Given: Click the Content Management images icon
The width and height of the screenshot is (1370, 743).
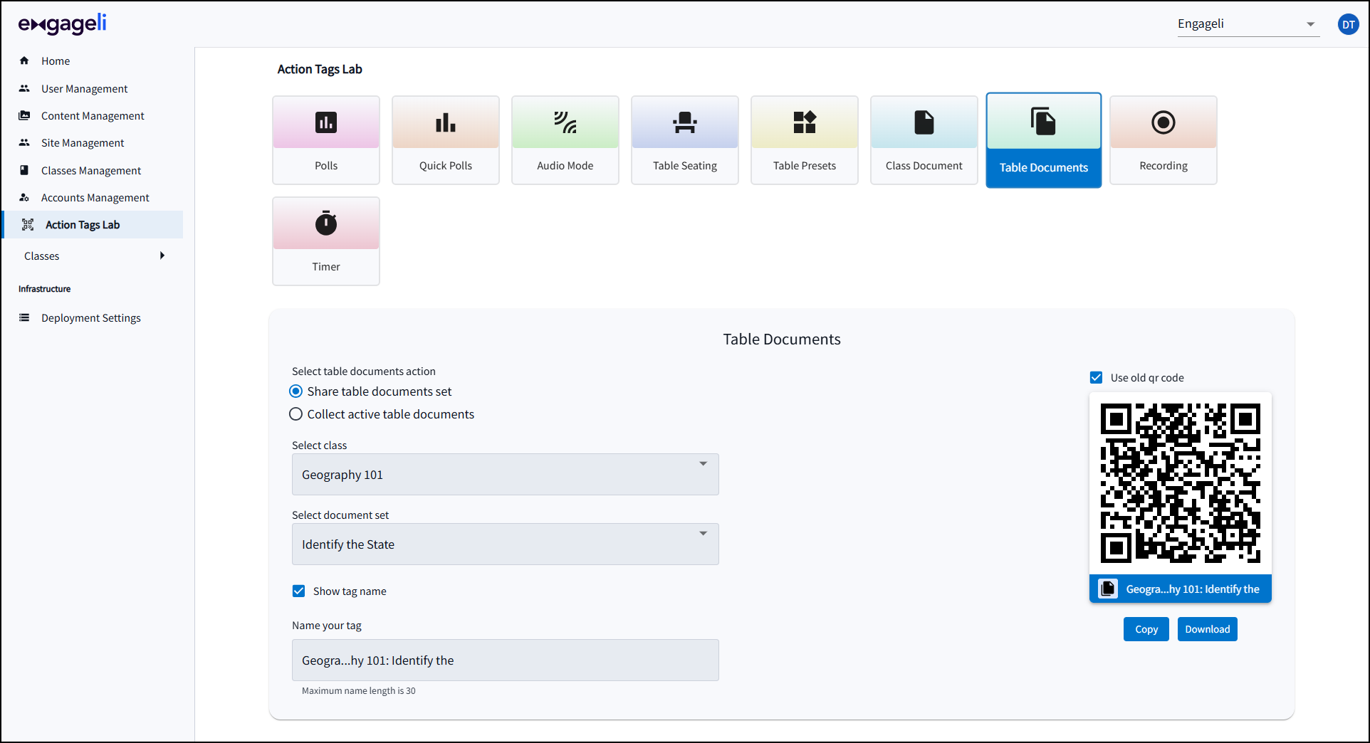Looking at the screenshot, I should click(x=24, y=115).
